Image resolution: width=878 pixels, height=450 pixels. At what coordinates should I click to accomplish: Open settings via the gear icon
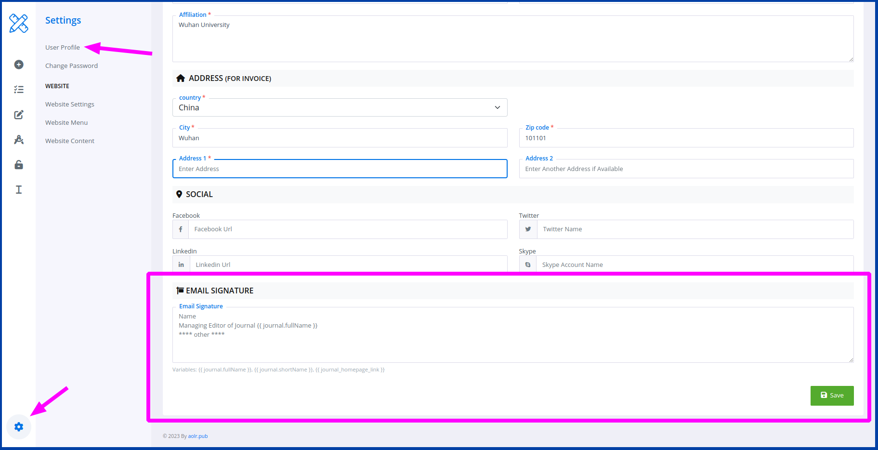19,427
